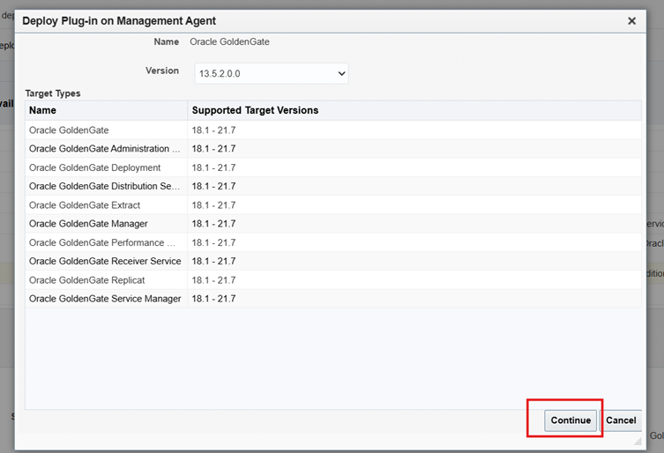Select the Oracle GoldenGate Service Manager row

105,299
